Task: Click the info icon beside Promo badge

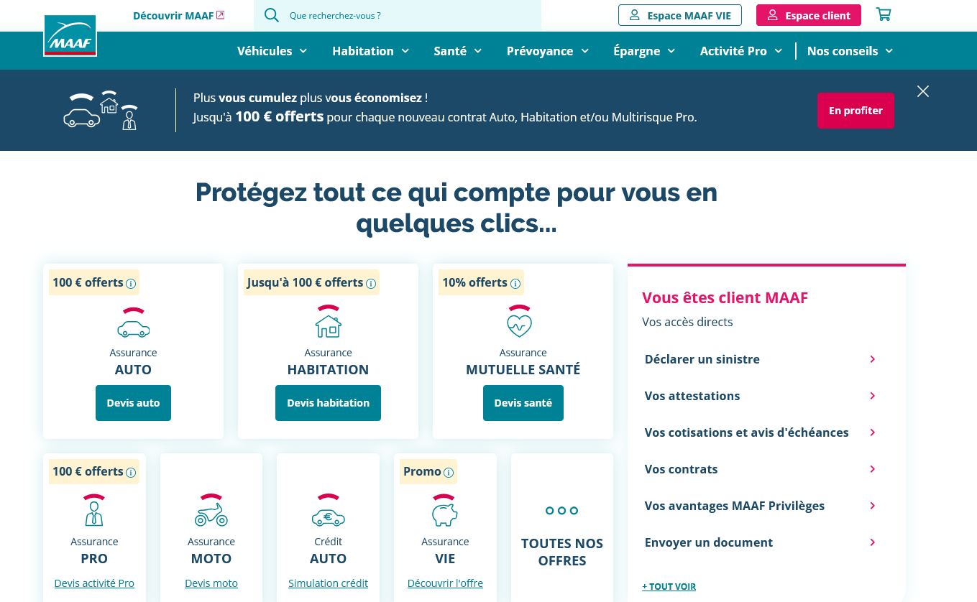Action: pyautogui.click(x=449, y=473)
